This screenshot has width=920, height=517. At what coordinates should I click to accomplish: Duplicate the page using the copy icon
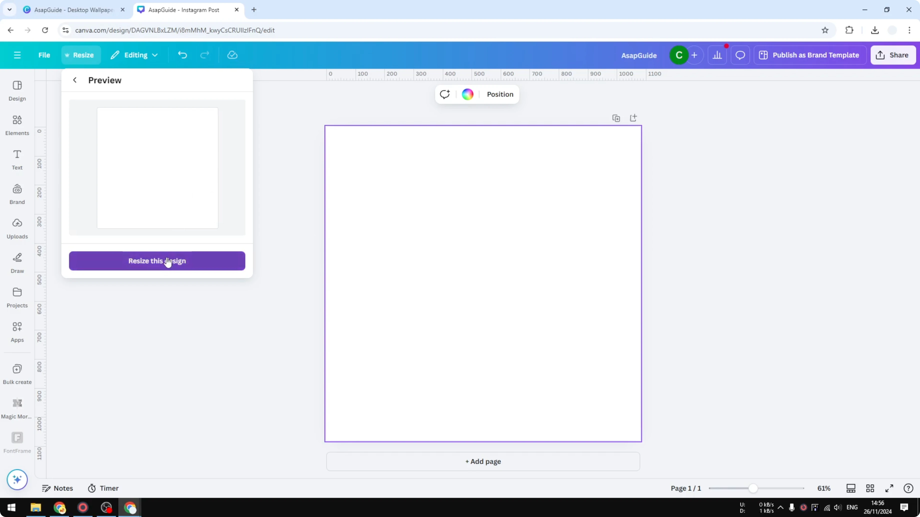coord(616,118)
